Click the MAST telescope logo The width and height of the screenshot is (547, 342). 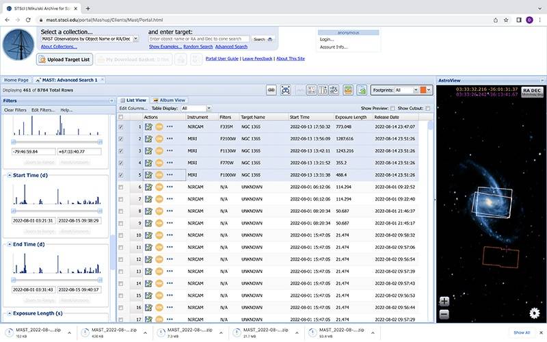coord(18,44)
